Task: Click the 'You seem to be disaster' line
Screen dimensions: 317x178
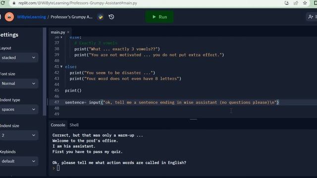Action: point(112,73)
